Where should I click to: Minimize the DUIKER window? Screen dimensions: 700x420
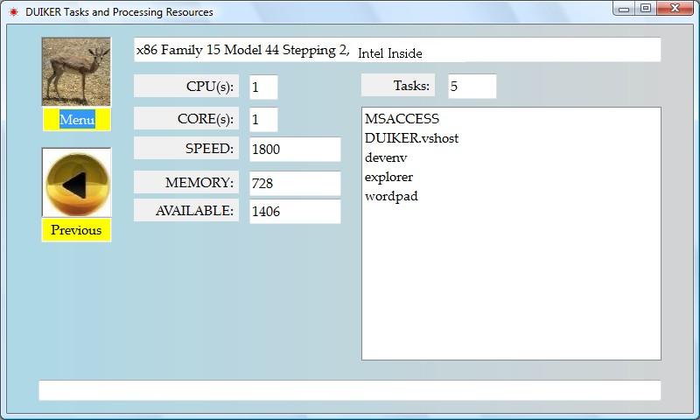coord(624,9)
